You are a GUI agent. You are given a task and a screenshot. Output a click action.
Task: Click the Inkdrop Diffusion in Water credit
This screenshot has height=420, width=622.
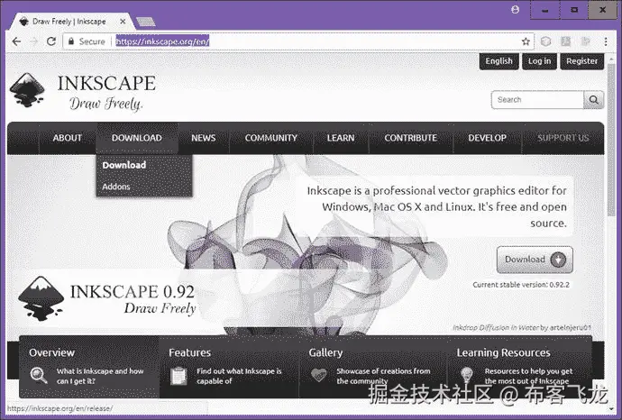(522, 327)
